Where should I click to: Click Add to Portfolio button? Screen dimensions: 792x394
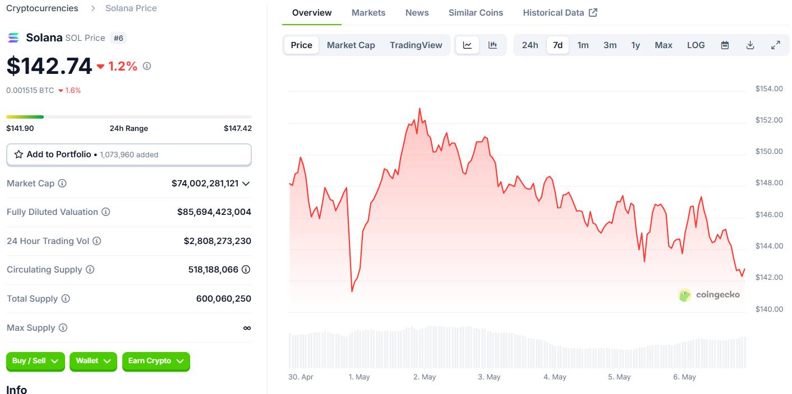pyautogui.click(x=129, y=154)
